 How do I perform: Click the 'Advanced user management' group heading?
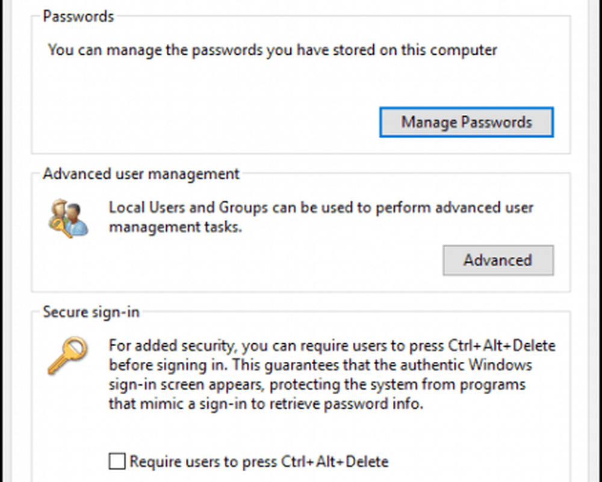141,174
